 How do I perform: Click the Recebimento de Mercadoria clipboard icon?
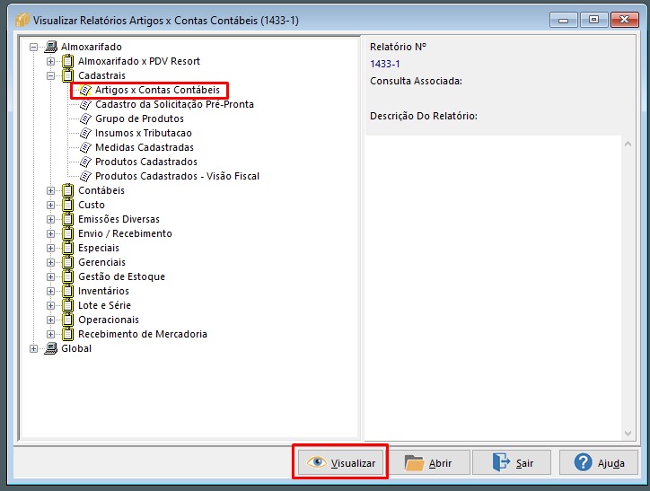pos(67,334)
